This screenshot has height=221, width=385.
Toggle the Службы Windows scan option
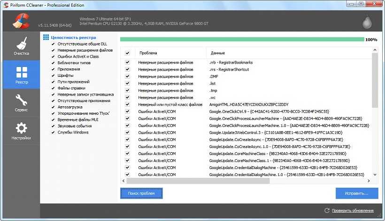[x=53, y=133]
